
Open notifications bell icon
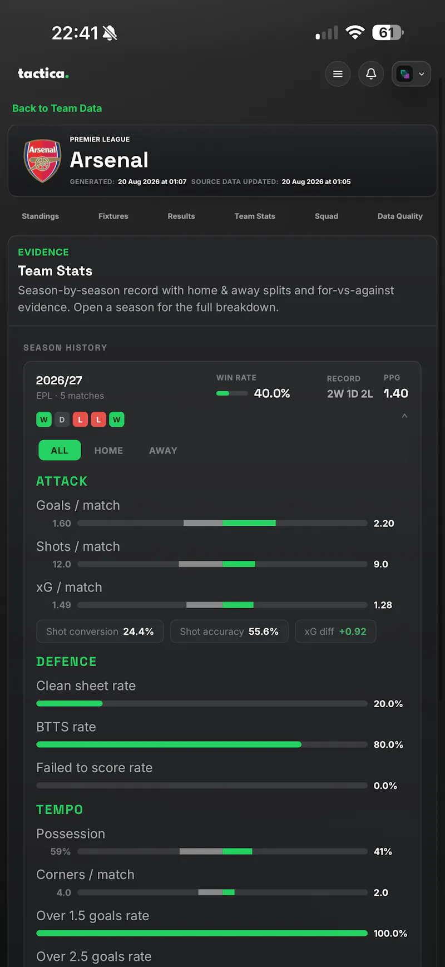[371, 74]
